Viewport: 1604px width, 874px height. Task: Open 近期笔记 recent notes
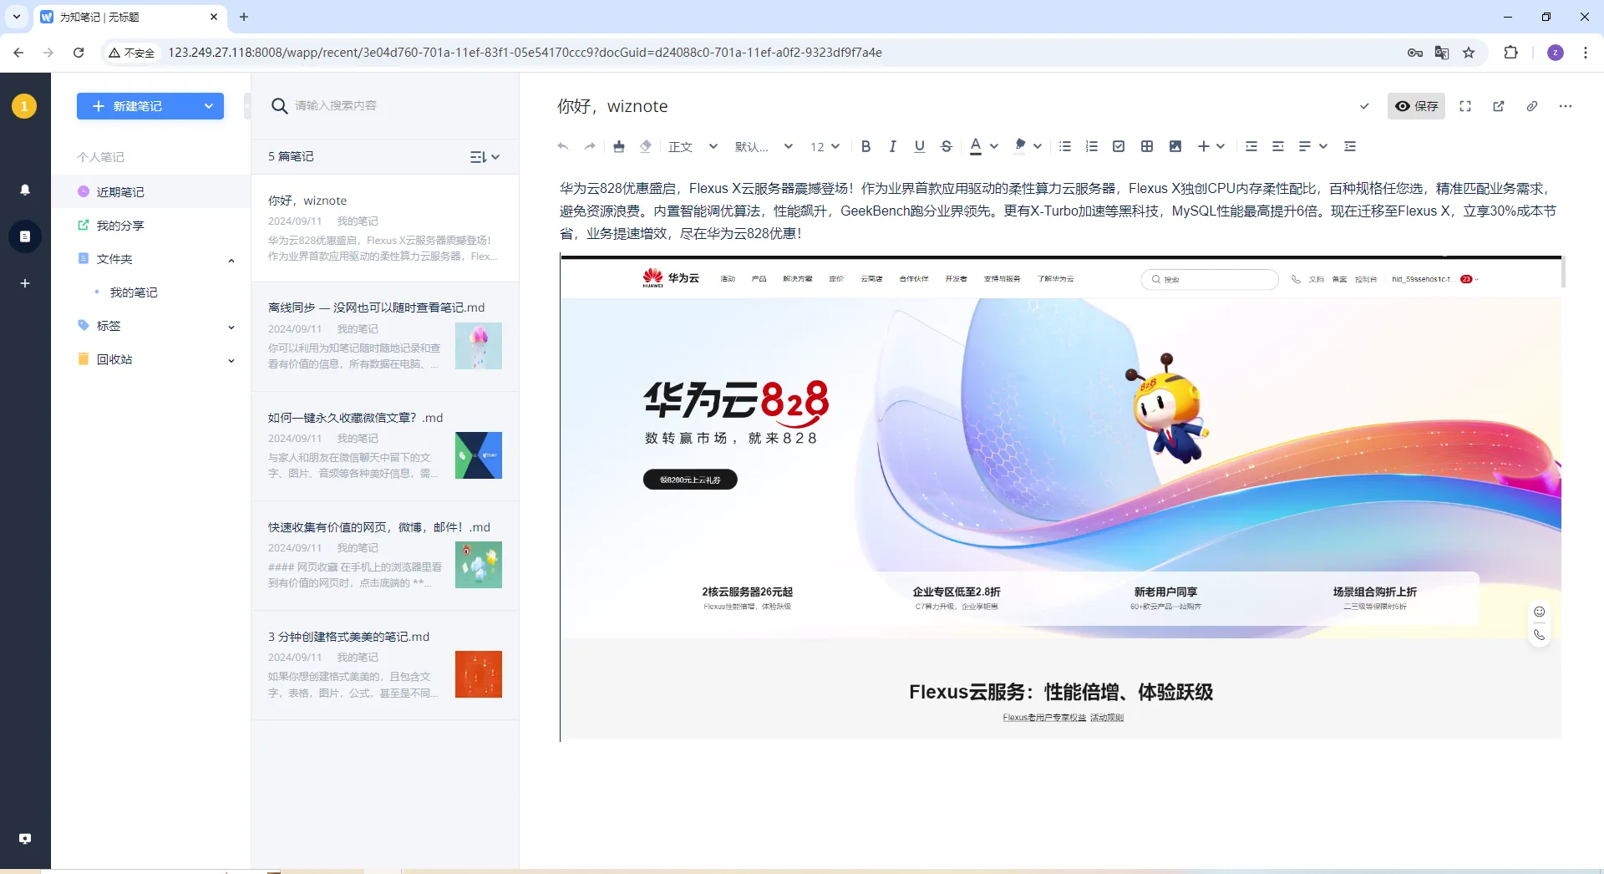tap(151, 191)
